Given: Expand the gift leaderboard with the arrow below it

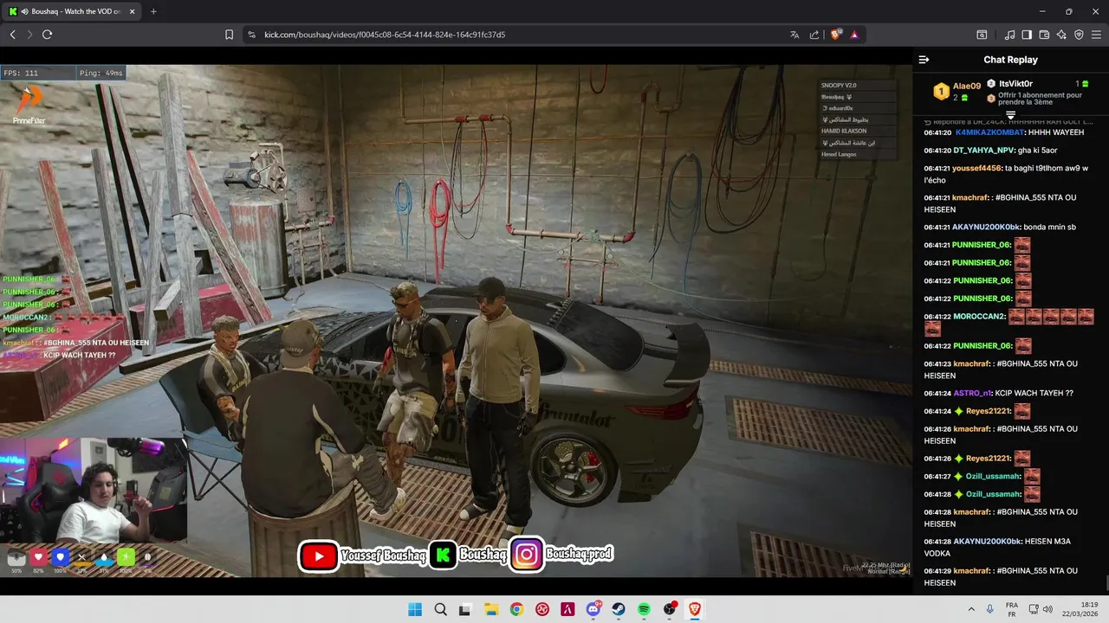Looking at the screenshot, I should (1010, 115).
